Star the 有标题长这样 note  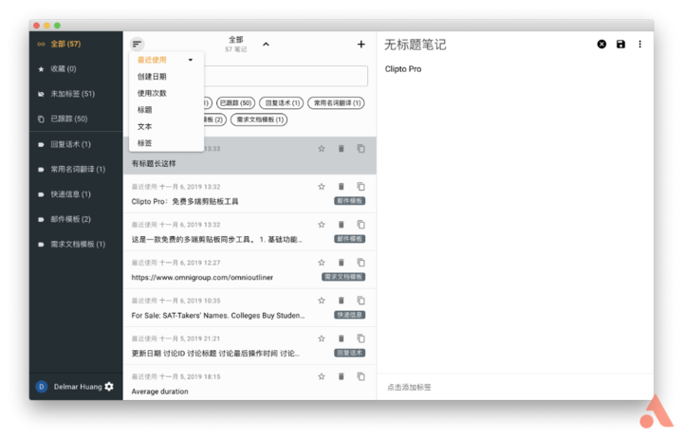322,149
